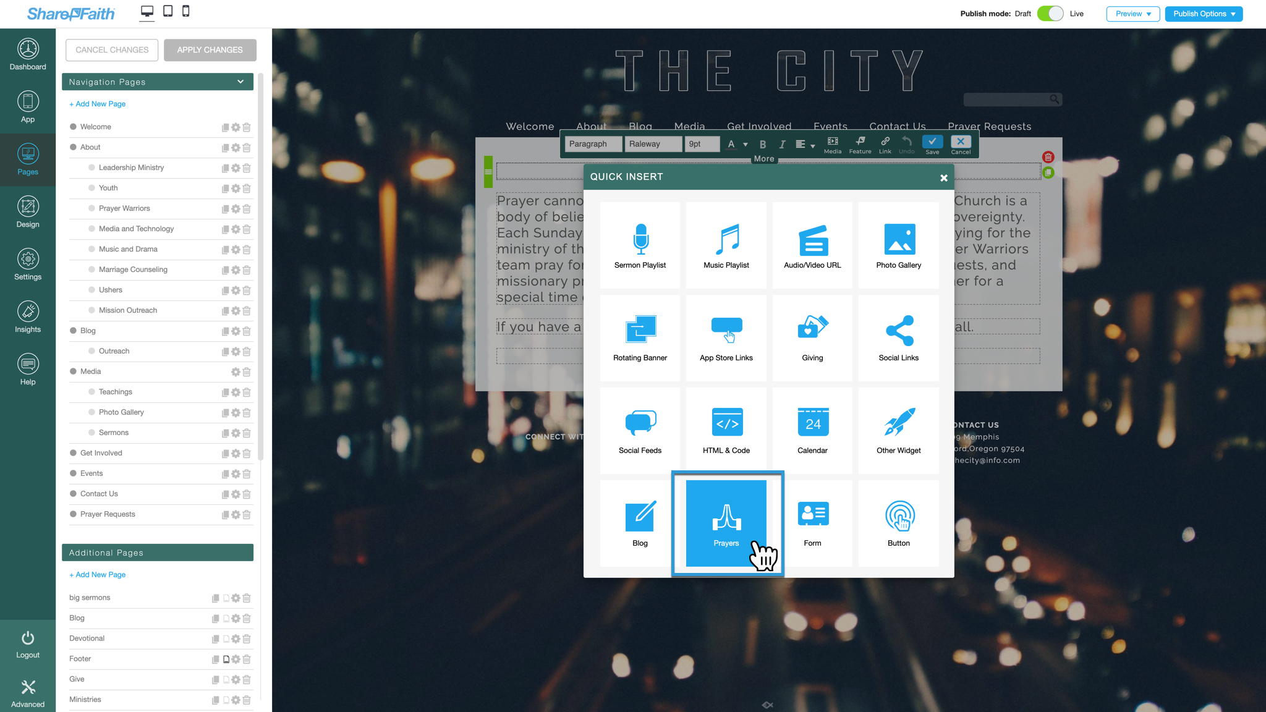Add a Photo Gallery widget

[898, 245]
